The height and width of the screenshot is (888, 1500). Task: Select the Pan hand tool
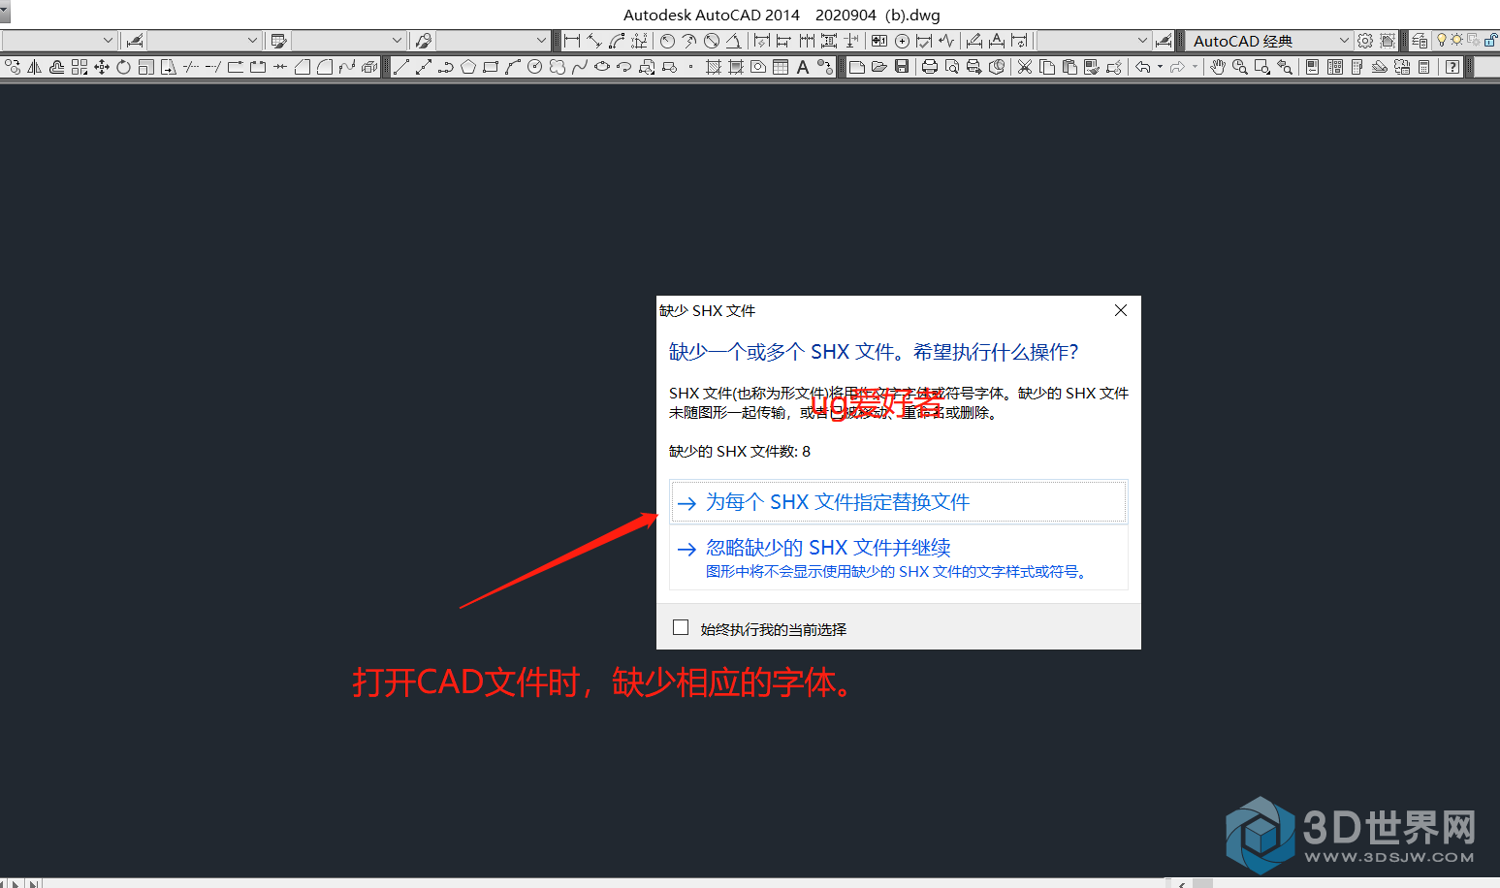point(1218,67)
